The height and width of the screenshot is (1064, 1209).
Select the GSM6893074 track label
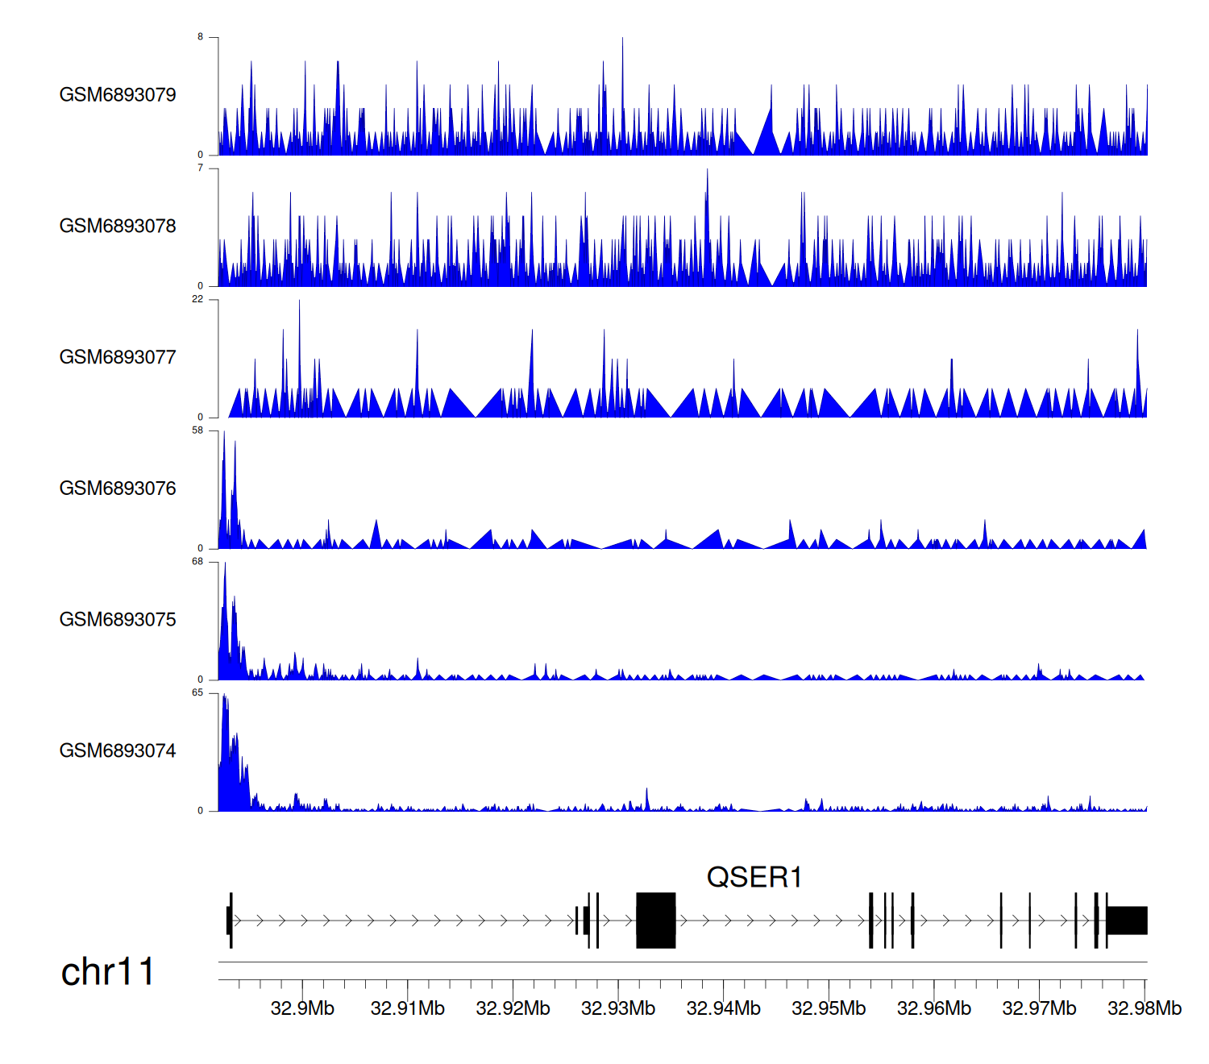[118, 751]
